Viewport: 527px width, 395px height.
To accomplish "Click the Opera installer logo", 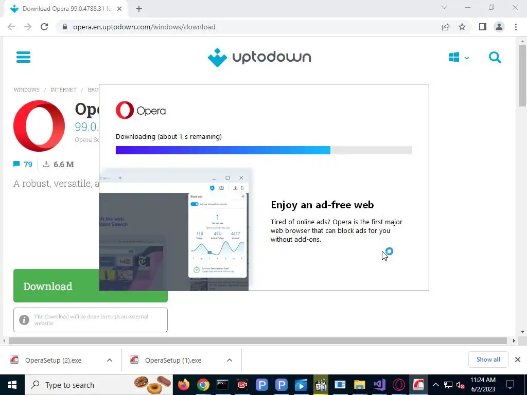I will tap(141, 110).
